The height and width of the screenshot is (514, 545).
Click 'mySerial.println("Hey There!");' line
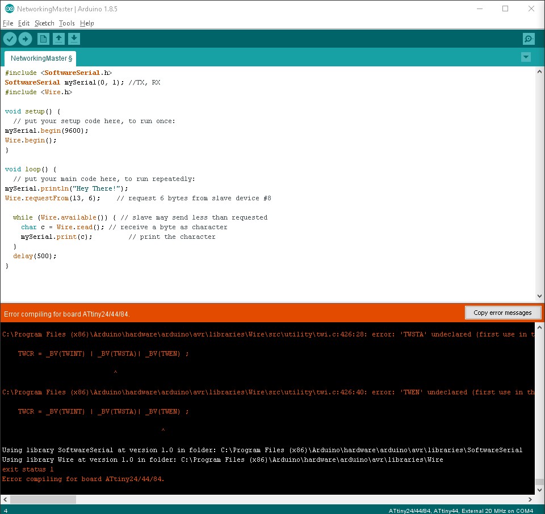coord(66,188)
